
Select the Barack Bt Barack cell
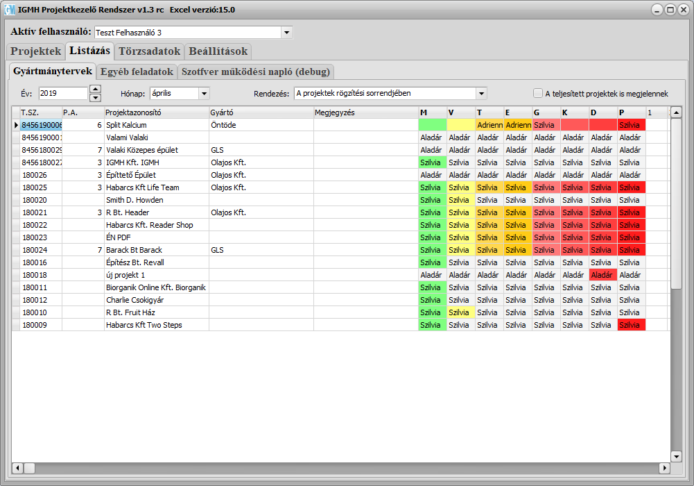click(157, 250)
